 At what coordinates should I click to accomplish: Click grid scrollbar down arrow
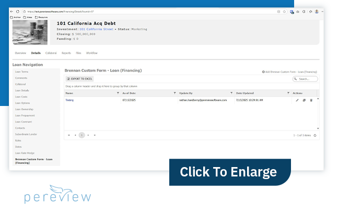[318, 128]
